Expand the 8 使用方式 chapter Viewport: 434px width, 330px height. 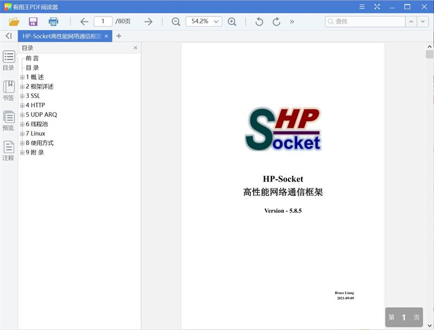tap(22, 143)
